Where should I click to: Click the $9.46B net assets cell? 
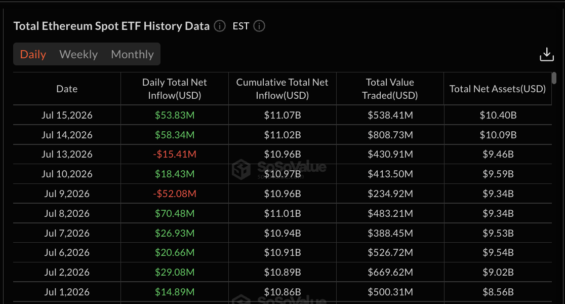click(x=498, y=155)
